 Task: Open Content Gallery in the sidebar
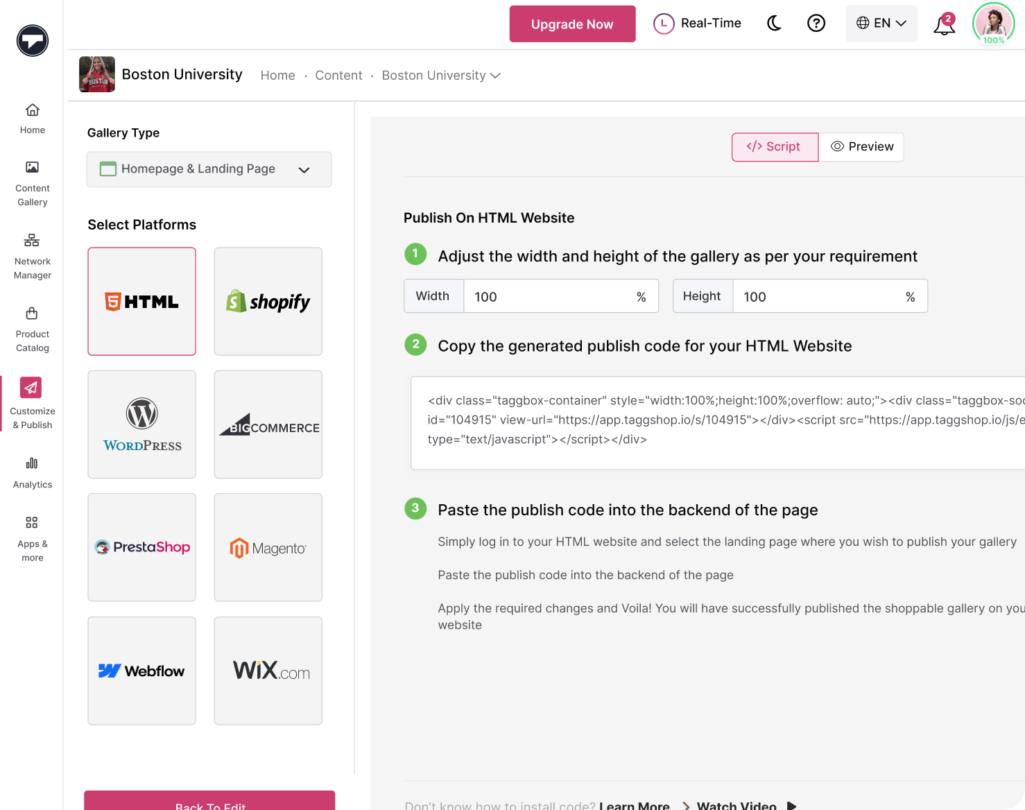pyautogui.click(x=33, y=184)
